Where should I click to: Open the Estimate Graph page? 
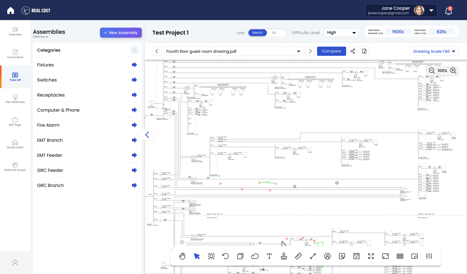tap(15, 167)
